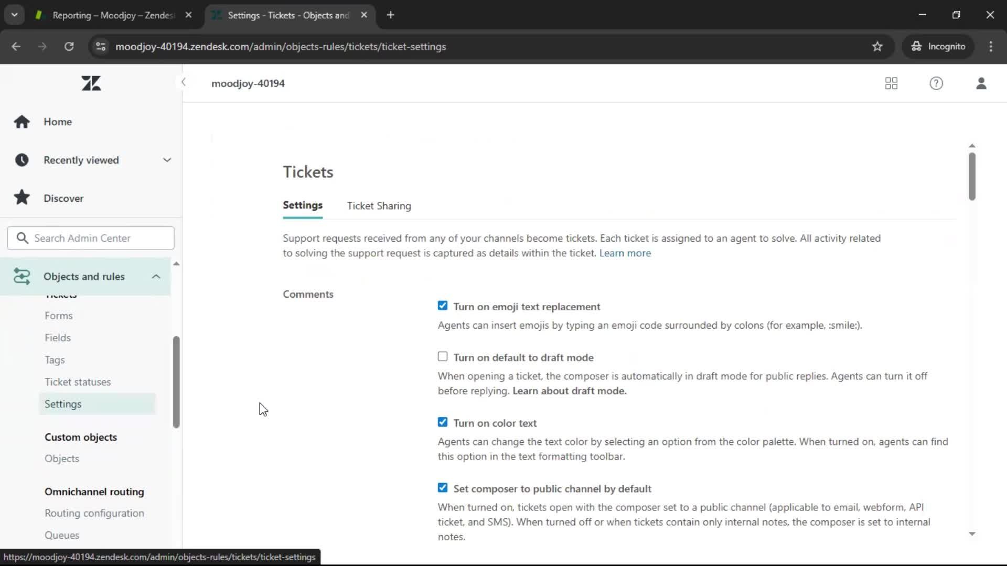The image size is (1007, 566).
Task: Open Discover in the sidebar
Action: tap(63, 198)
